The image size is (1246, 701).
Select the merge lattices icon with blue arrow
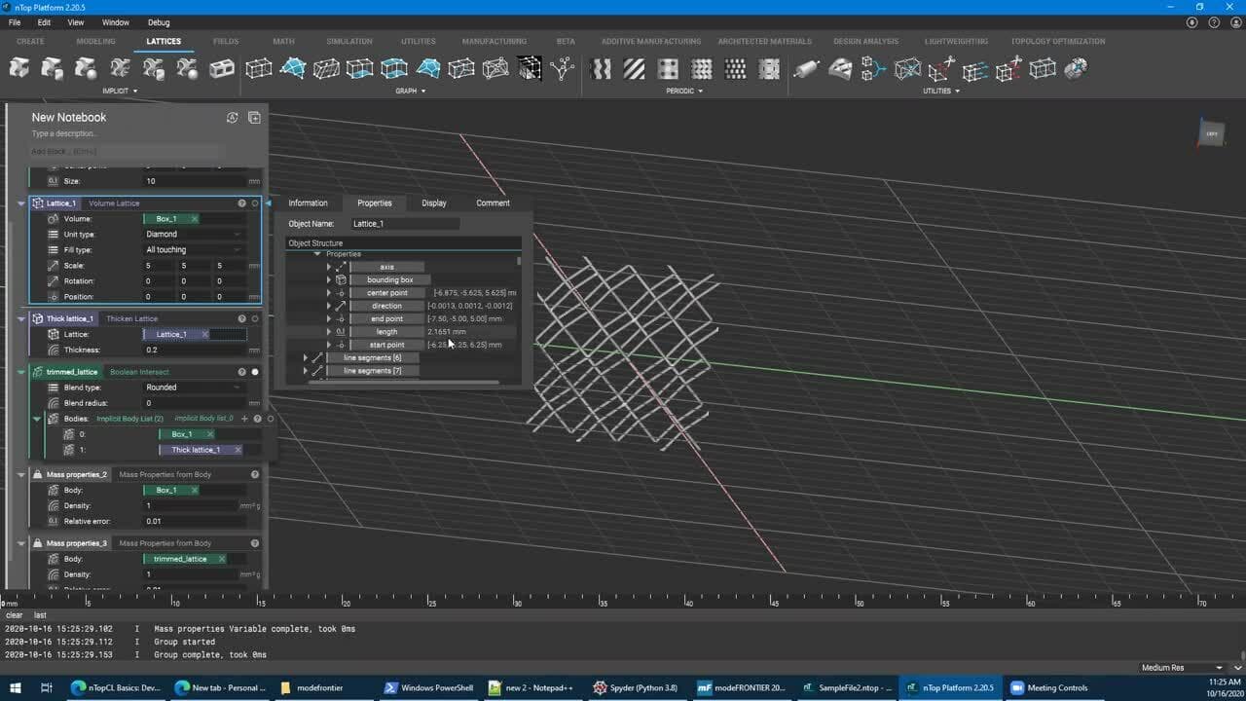coord(873,68)
